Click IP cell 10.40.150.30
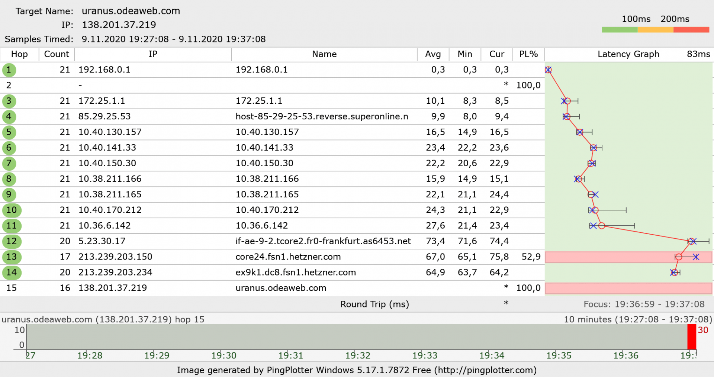This screenshot has width=714, height=377. (x=107, y=164)
